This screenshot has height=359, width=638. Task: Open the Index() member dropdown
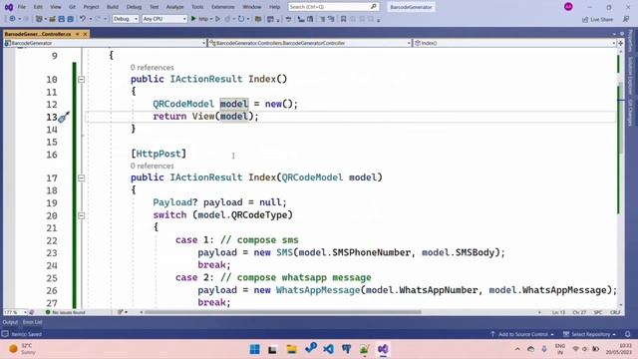(514, 43)
